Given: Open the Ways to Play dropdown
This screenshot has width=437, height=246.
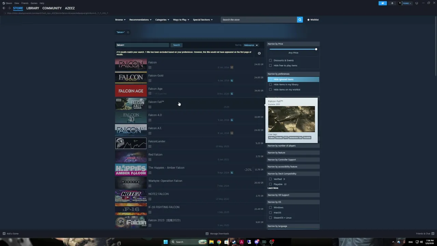Looking at the screenshot, I should [181, 19].
